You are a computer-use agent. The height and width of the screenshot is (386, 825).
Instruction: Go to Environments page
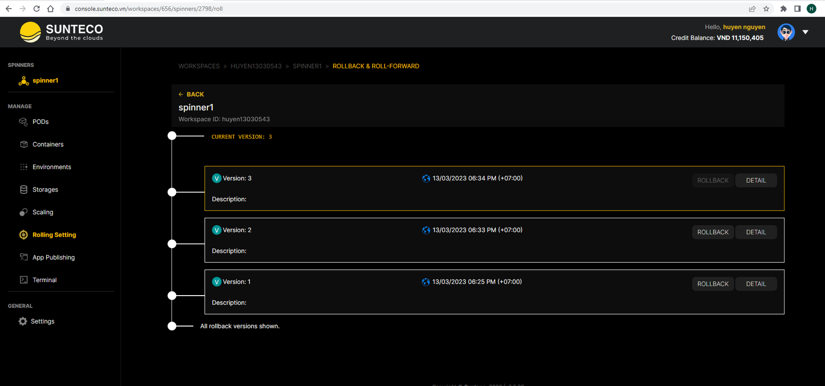[51, 167]
